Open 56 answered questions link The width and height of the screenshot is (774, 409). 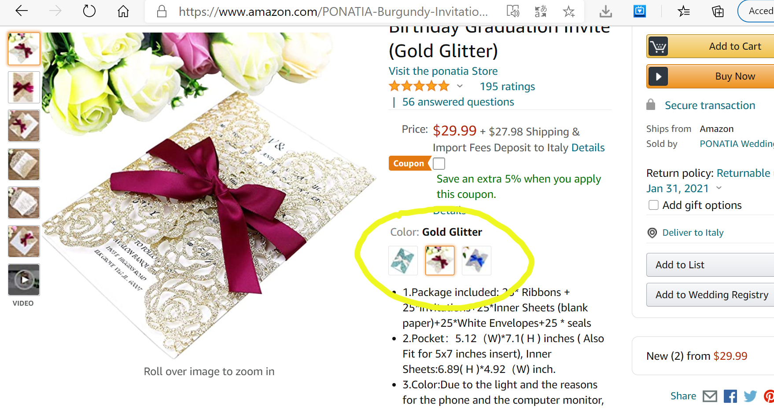[x=458, y=102]
